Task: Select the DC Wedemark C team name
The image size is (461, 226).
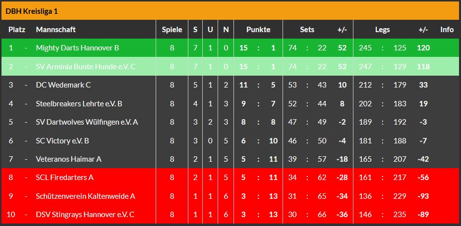Action: coord(63,85)
